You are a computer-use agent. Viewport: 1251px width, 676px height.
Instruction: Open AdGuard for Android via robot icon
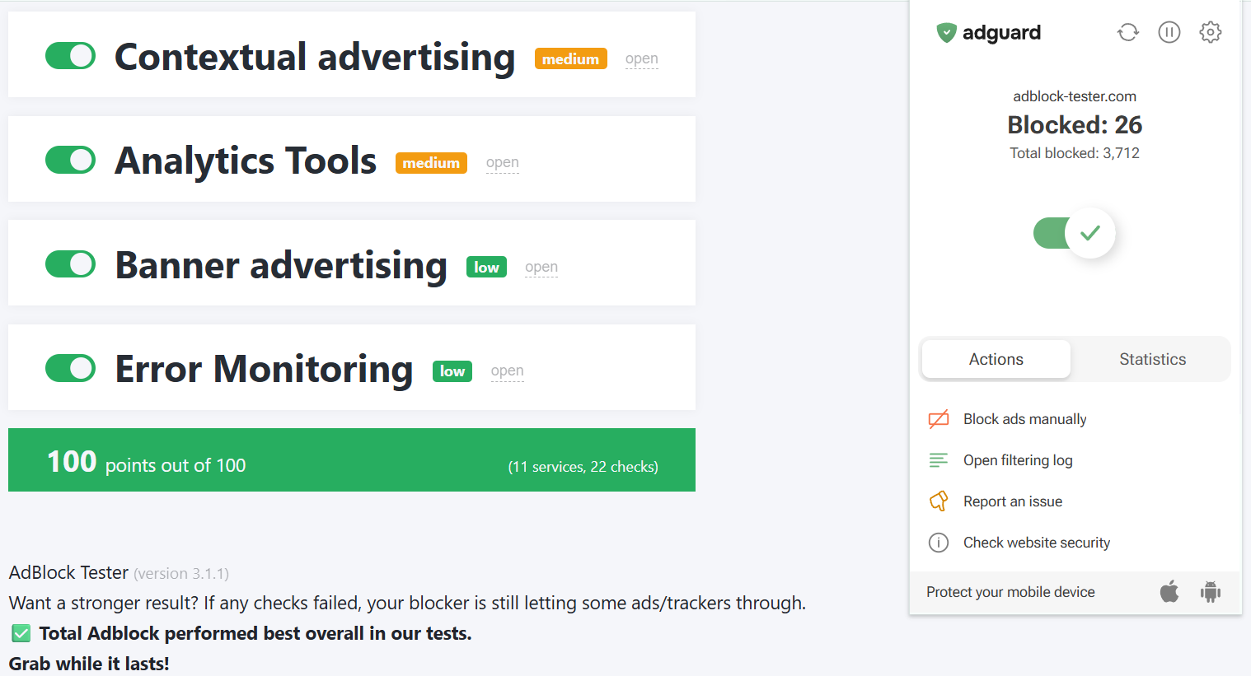pyautogui.click(x=1211, y=591)
